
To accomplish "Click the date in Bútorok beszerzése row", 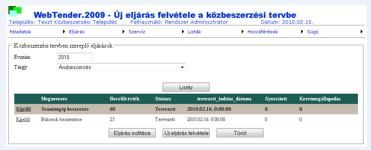I will coord(206,119).
